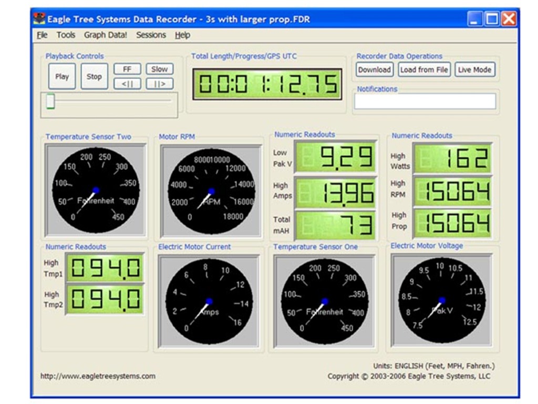Open the File menu

[42, 35]
